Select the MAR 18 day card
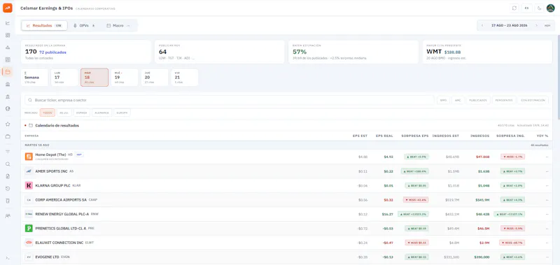This screenshot has height=265, width=560. (x=94, y=78)
